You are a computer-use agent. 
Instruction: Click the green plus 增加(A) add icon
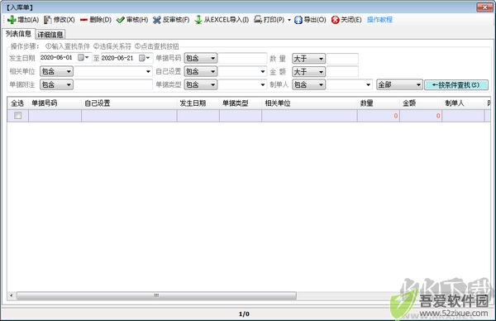pos(12,20)
